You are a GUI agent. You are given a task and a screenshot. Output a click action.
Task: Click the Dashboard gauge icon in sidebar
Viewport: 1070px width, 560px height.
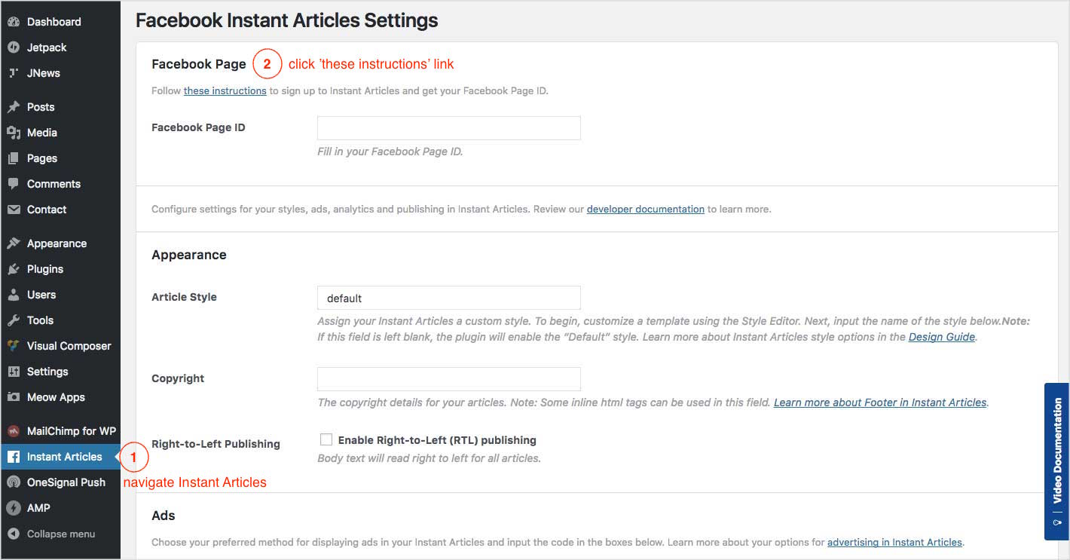click(13, 22)
